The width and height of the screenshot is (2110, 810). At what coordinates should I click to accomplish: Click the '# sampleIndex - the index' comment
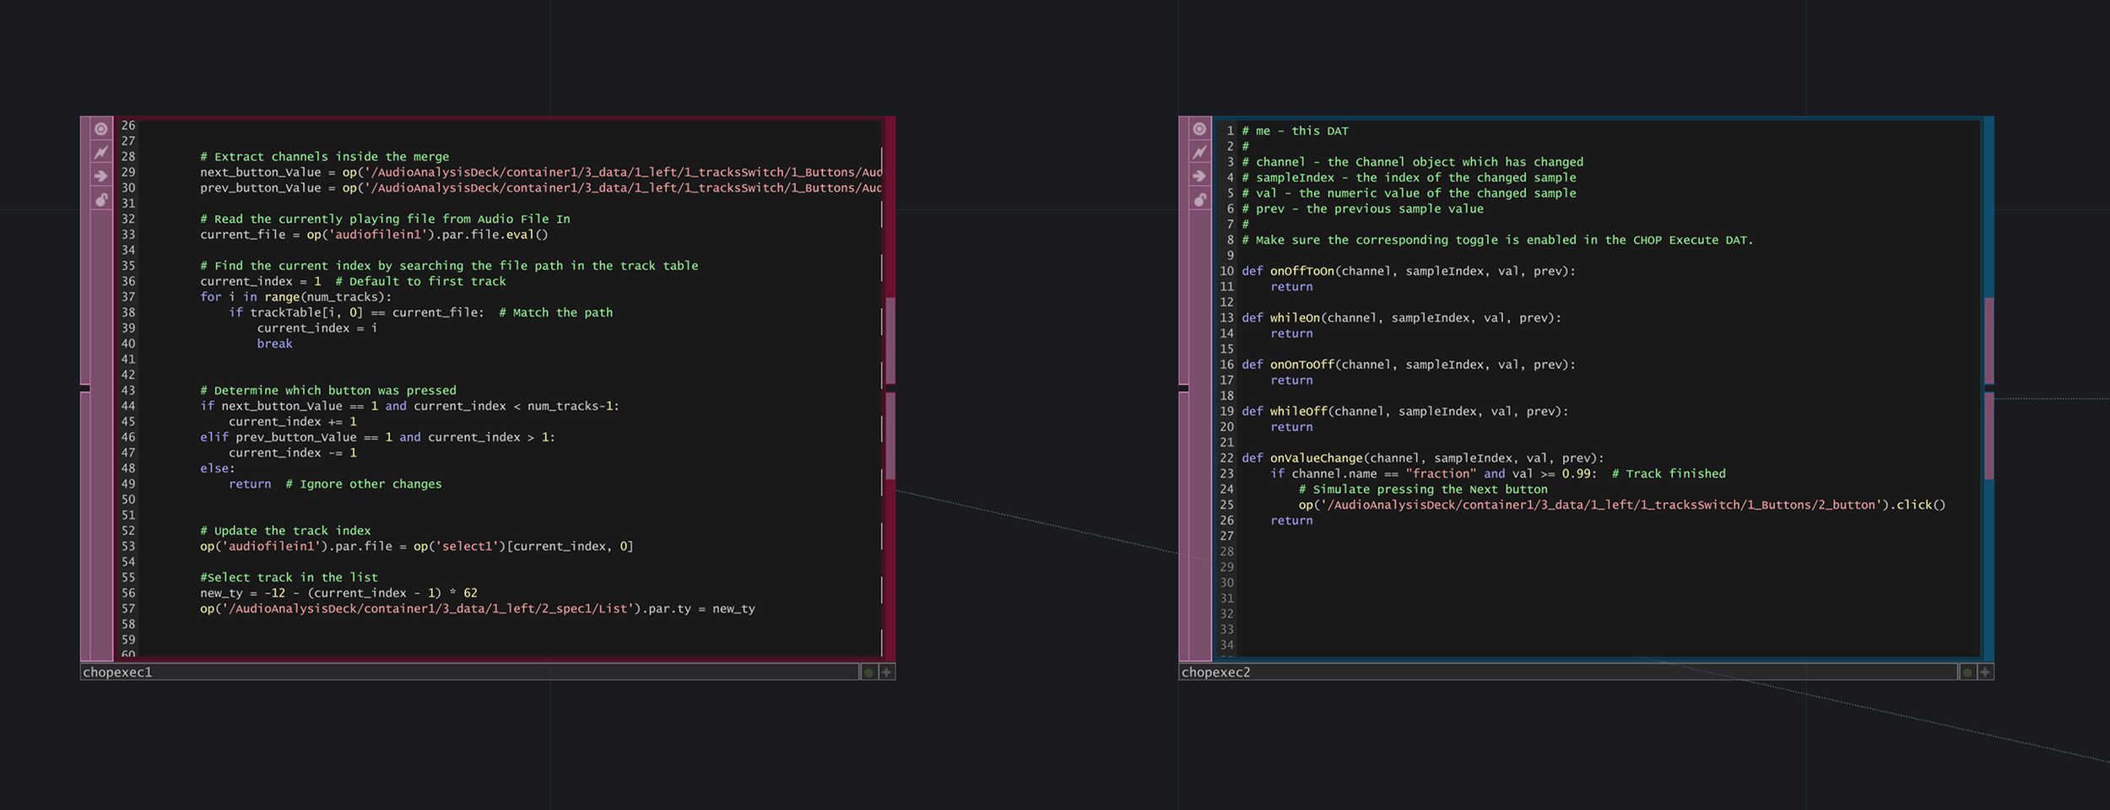click(1409, 178)
